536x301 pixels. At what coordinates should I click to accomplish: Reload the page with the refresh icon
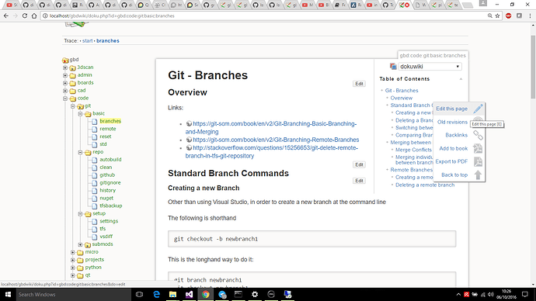pos(25,16)
